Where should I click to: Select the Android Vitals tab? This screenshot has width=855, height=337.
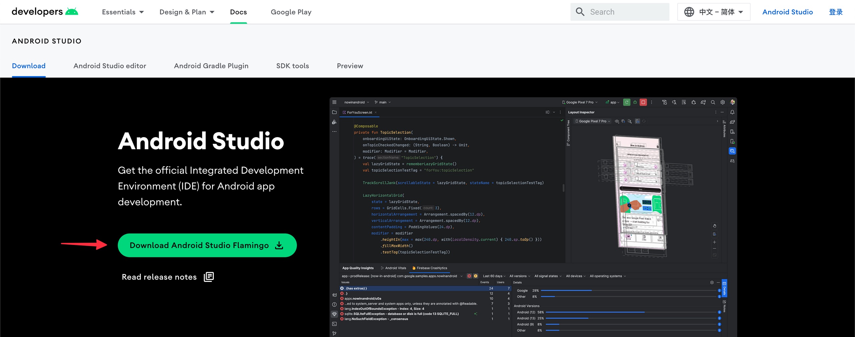(393, 268)
